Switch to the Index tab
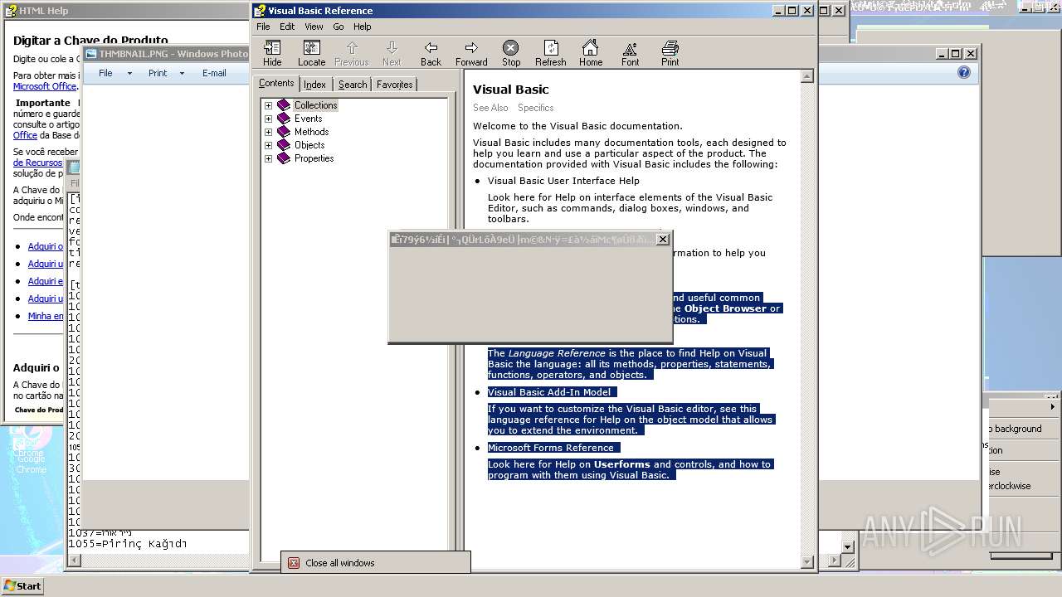Screen dimensions: 1062x597 click(314, 85)
